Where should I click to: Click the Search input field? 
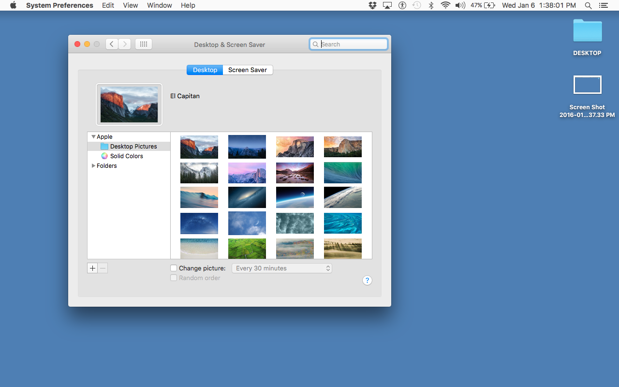(353, 44)
